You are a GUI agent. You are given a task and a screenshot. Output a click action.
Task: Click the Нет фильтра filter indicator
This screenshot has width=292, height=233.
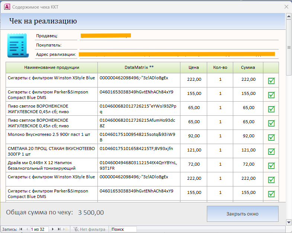pos(89,229)
